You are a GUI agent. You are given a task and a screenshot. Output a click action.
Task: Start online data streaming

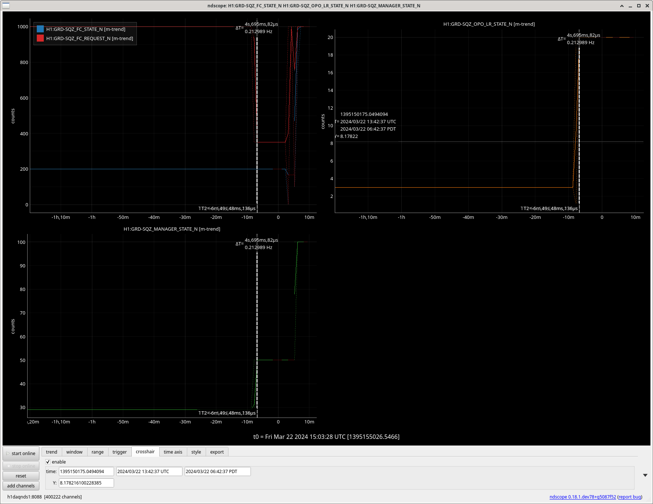pos(21,453)
